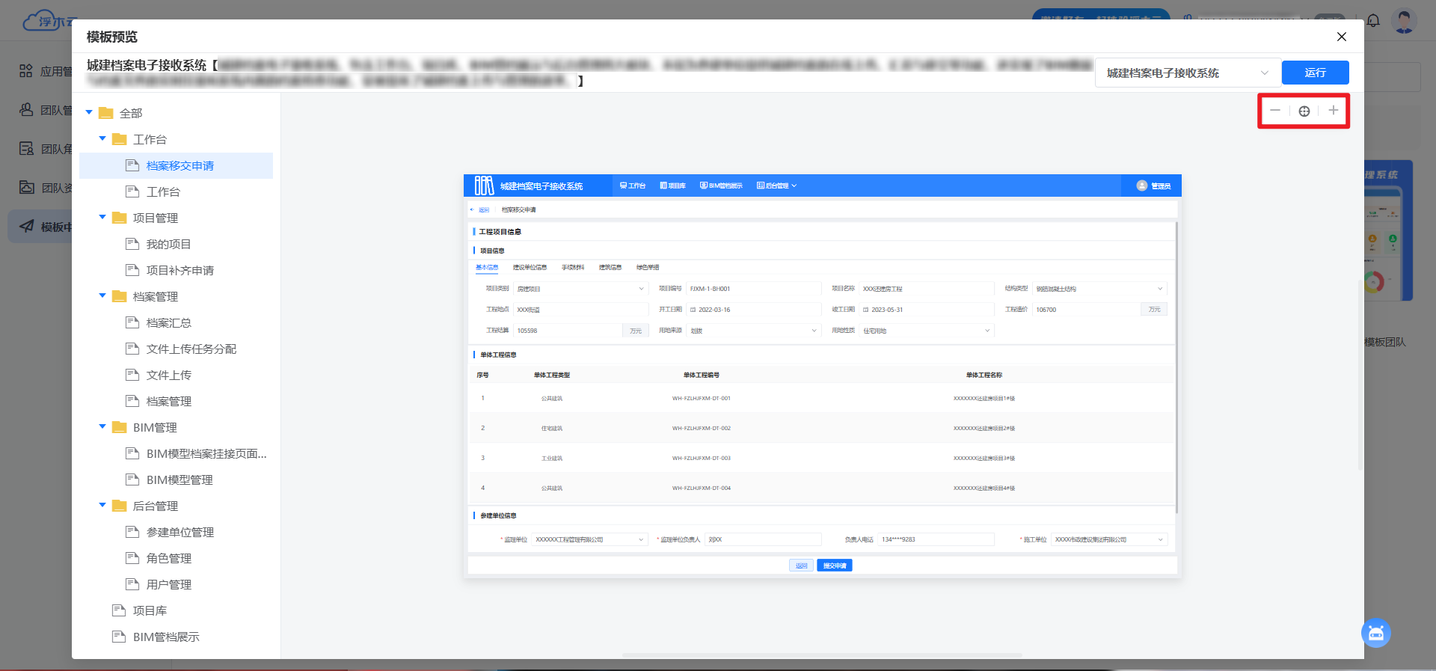Open the user avatar menu
Viewport: 1436px width, 671px height.
[1403, 21]
